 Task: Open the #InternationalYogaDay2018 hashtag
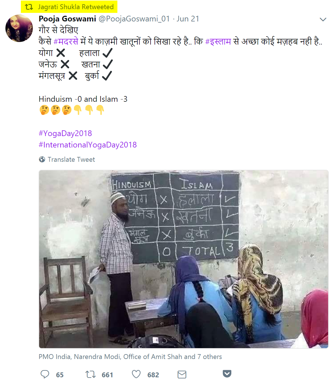88,145
